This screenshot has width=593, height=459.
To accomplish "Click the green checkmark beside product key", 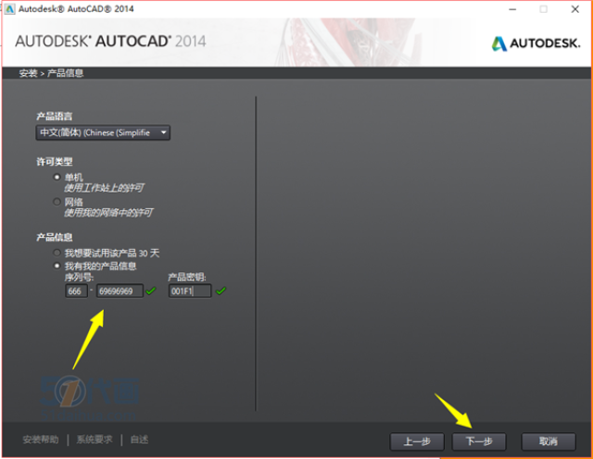I will (x=221, y=291).
